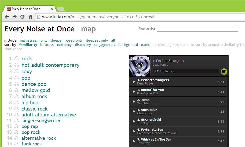The image size is (245, 147).
Task: Reload the page
Action: [x=22, y=17]
